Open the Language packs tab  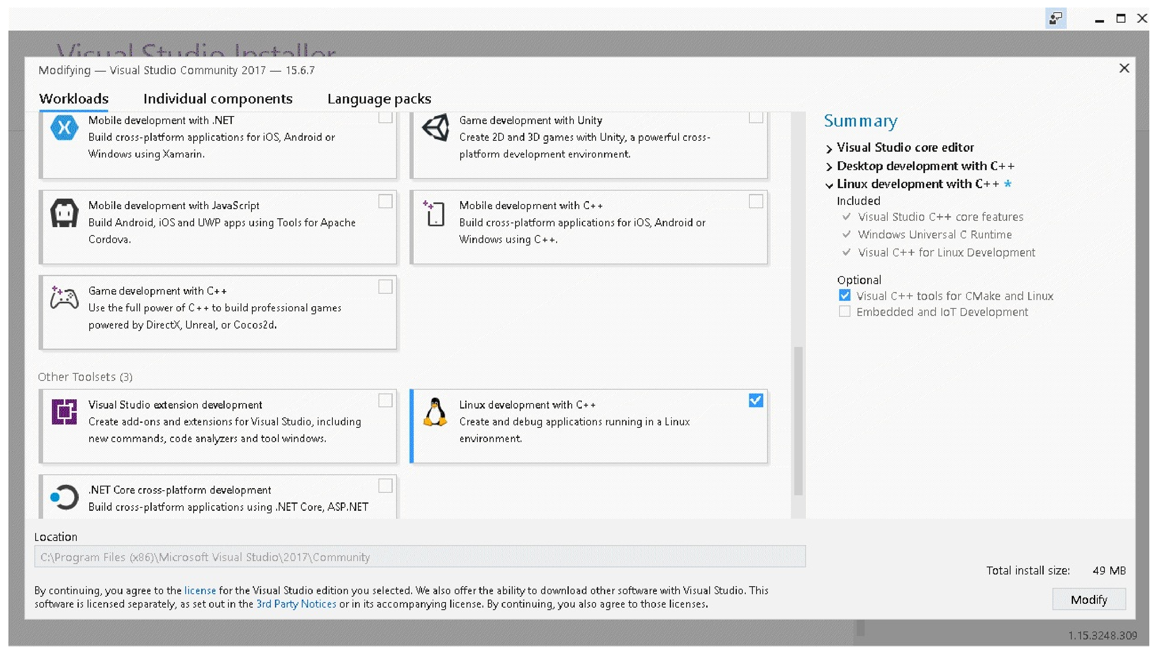point(379,99)
